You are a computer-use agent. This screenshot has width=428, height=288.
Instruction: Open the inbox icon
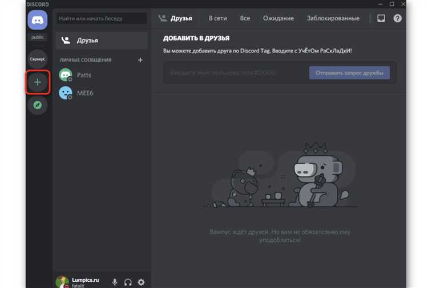tap(381, 18)
